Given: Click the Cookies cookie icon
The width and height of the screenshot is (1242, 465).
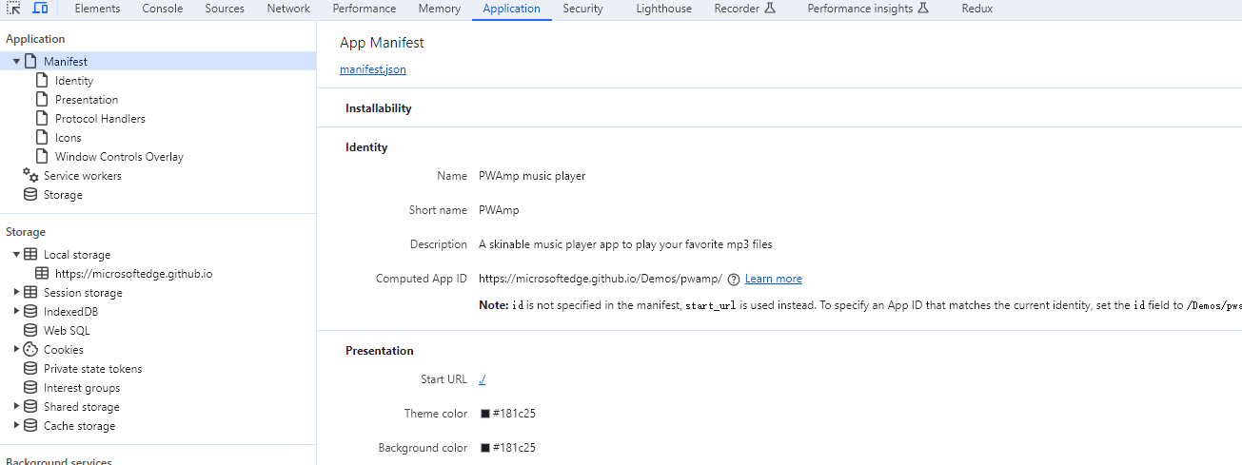Looking at the screenshot, I should point(30,349).
